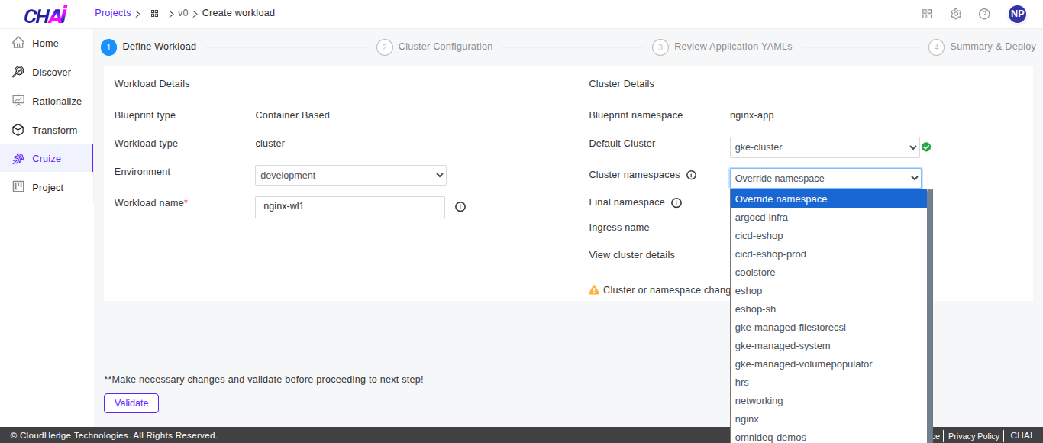The height and width of the screenshot is (443, 1043).
Task: Open Rationalize in sidebar
Action: 57,102
